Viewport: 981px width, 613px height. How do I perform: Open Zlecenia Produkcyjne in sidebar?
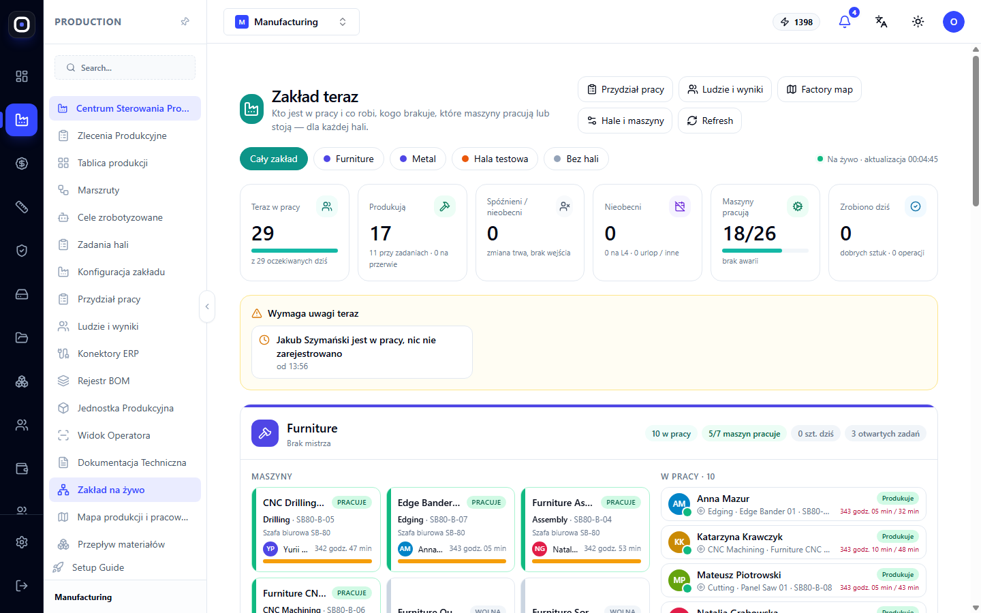125,136
